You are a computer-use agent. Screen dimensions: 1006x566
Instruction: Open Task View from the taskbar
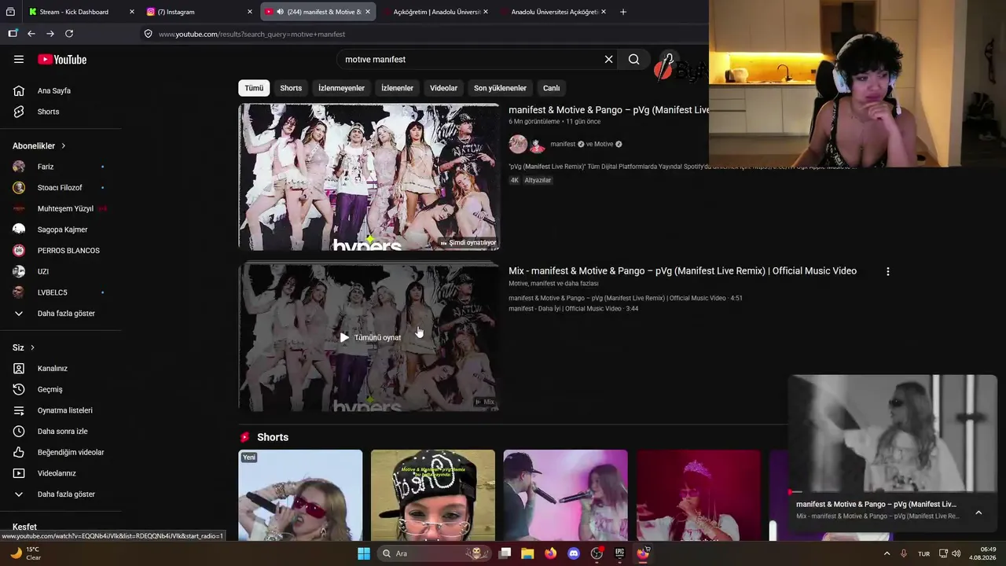click(505, 553)
